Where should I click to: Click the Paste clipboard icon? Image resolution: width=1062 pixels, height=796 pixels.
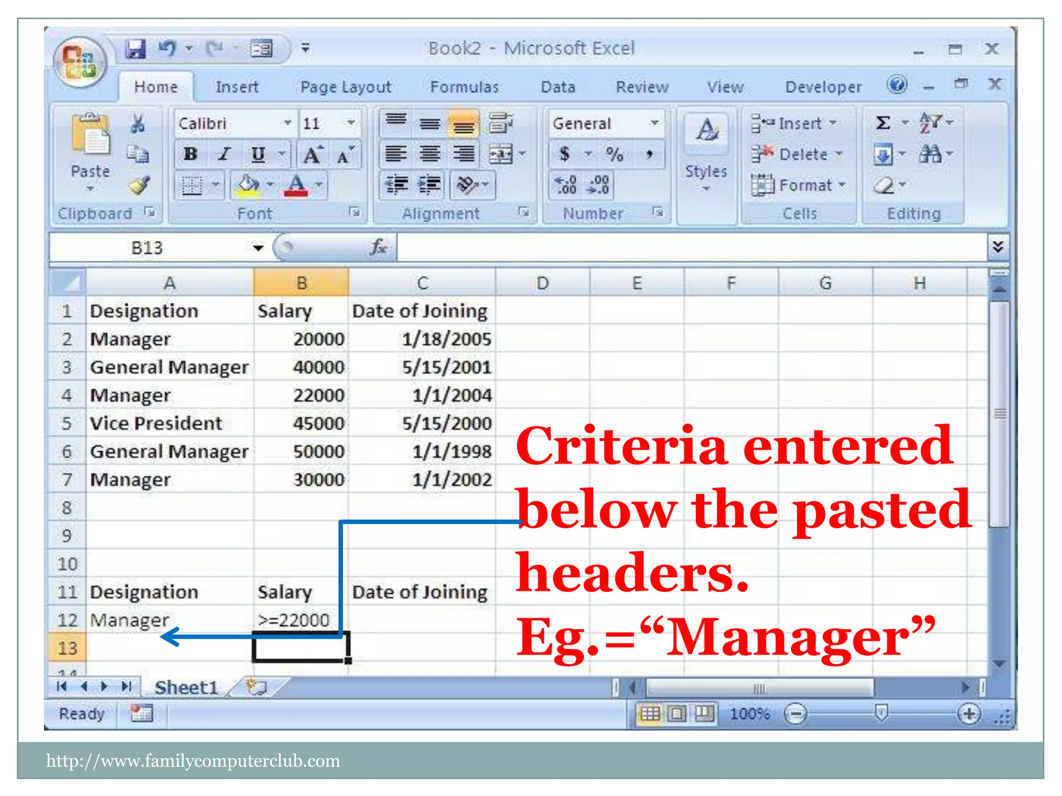91,135
